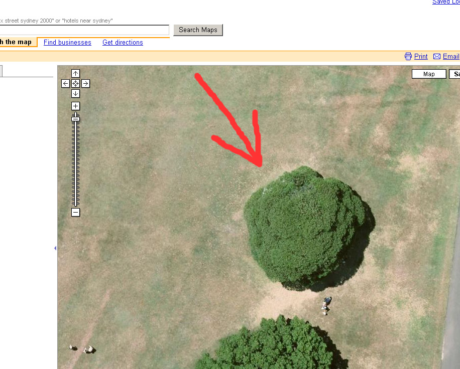Click the envelope icon beside Email

[437, 57]
